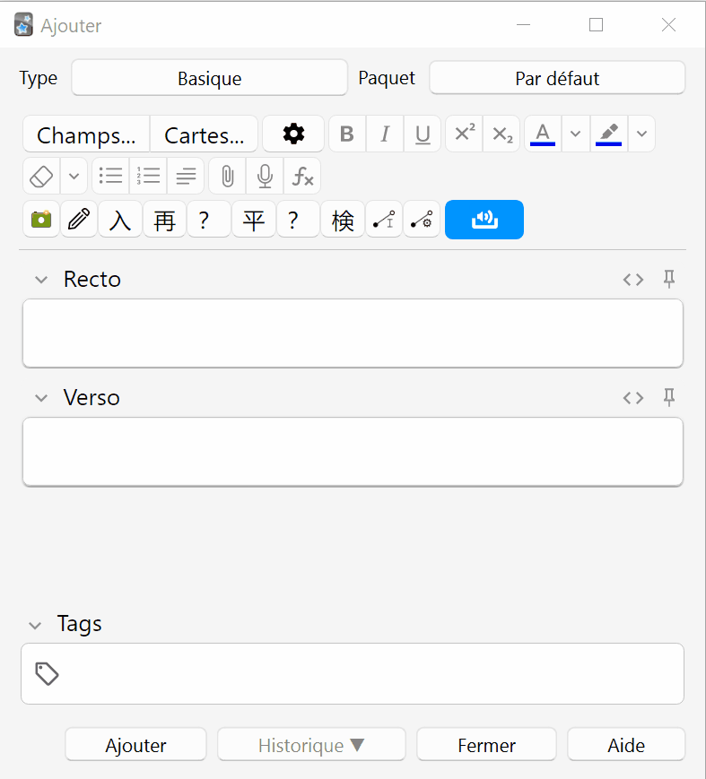Open the Cartes... card templates editor

(204, 134)
